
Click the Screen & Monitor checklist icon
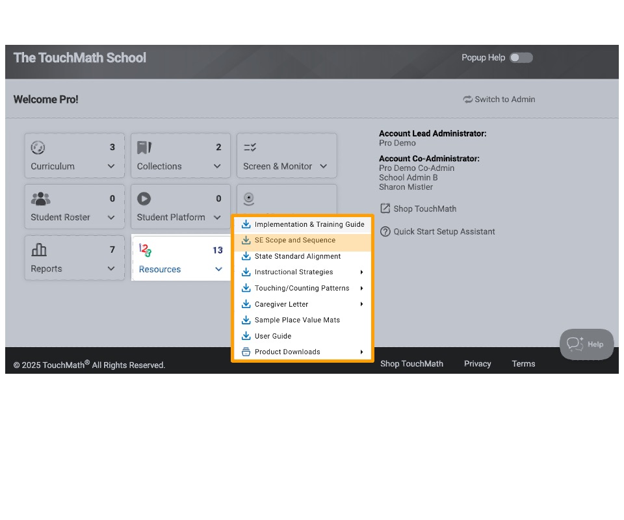pos(250,148)
